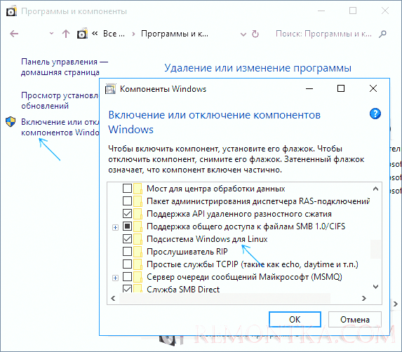Close the Компоненты Windows dialog
Screen dimensions: 402x352
click(373, 88)
